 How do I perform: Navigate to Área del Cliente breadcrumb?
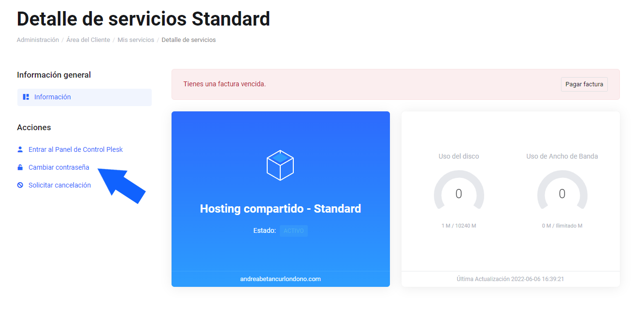pyautogui.click(x=88, y=40)
